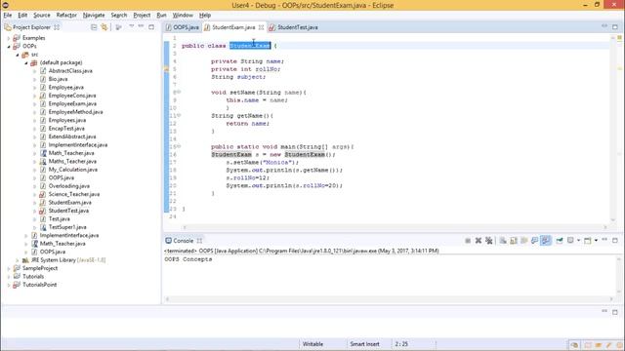The height and width of the screenshot is (351, 625).
Task: Fold the setName method at line 8
Action: [179, 92]
